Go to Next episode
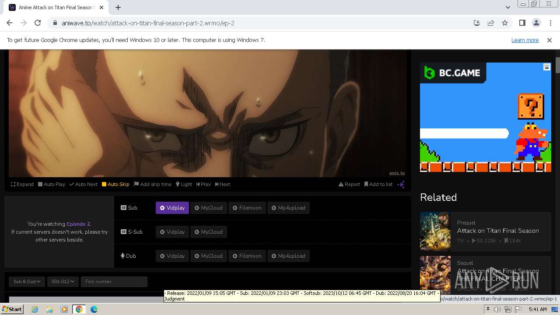 [223, 184]
